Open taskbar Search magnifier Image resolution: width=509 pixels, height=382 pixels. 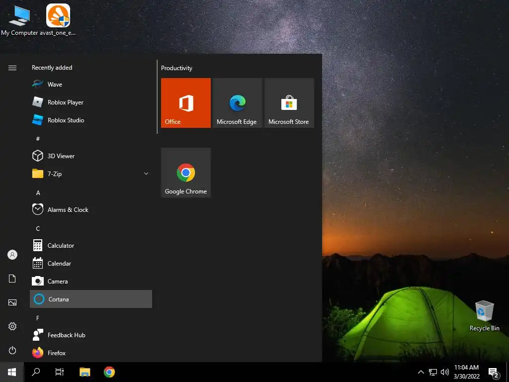point(36,372)
